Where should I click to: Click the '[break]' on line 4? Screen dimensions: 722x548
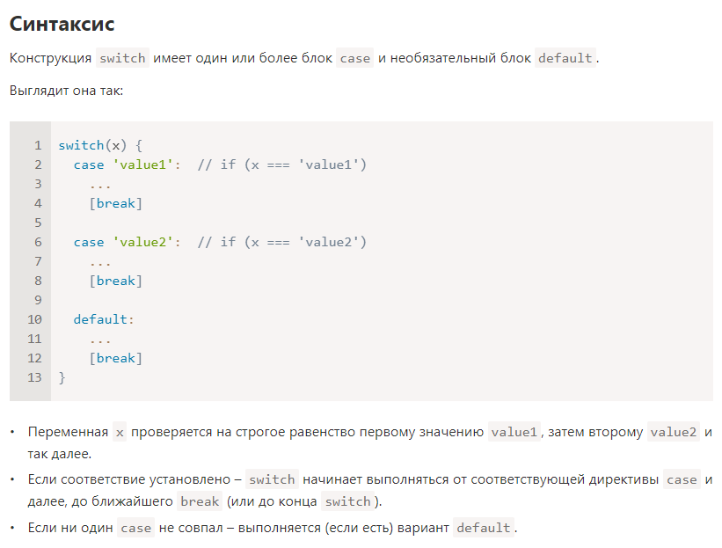point(115,203)
